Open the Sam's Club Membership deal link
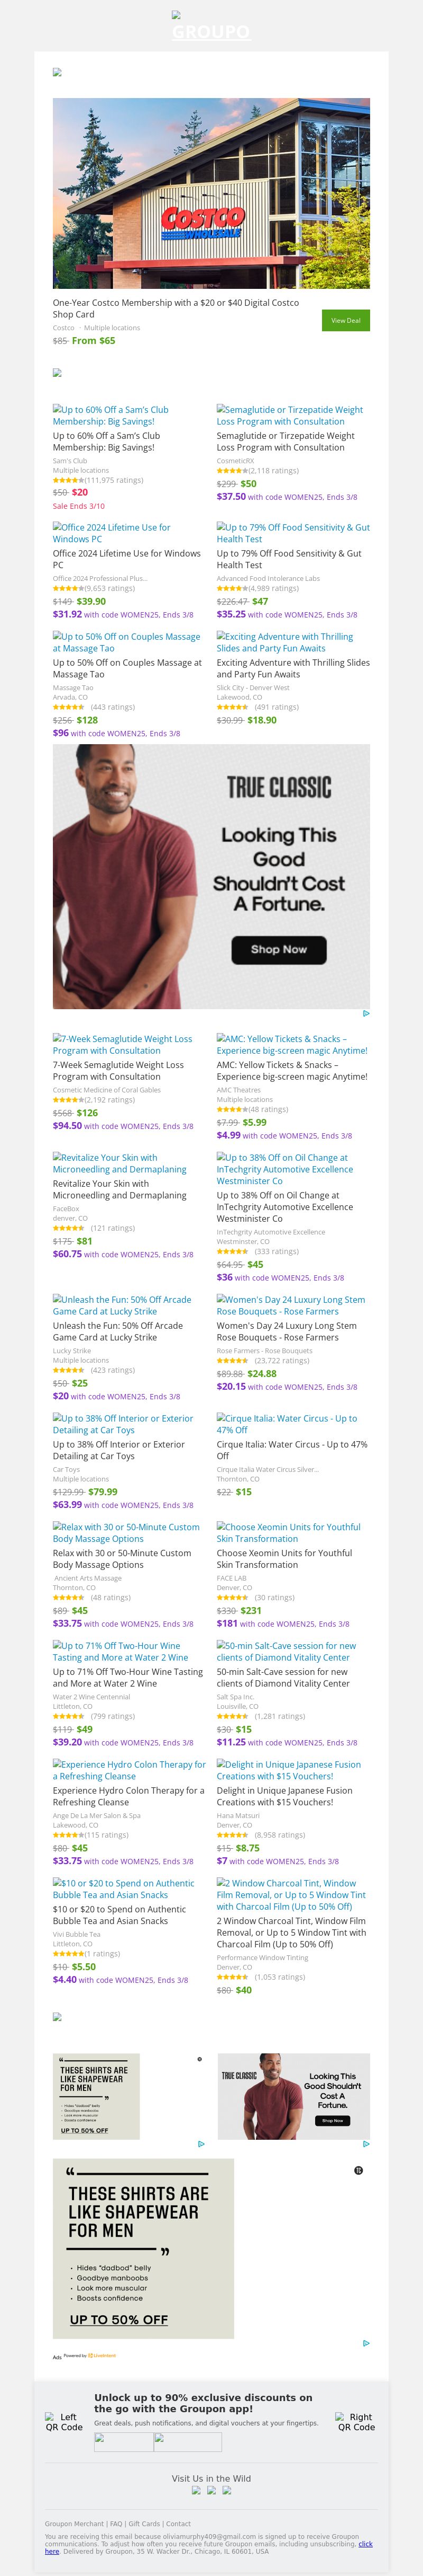The height and width of the screenshot is (2576, 423). [111, 415]
